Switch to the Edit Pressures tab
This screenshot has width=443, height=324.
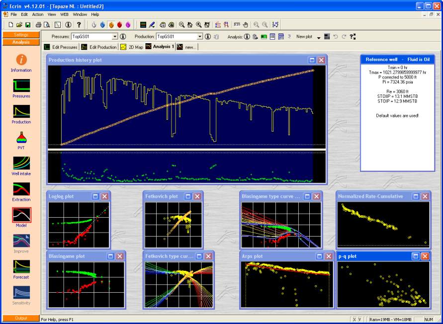point(61,47)
